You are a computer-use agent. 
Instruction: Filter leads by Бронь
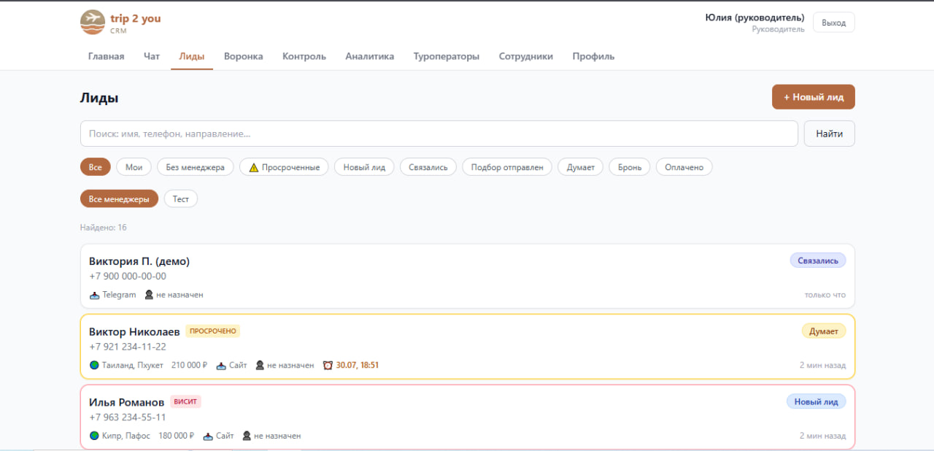[x=630, y=167]
